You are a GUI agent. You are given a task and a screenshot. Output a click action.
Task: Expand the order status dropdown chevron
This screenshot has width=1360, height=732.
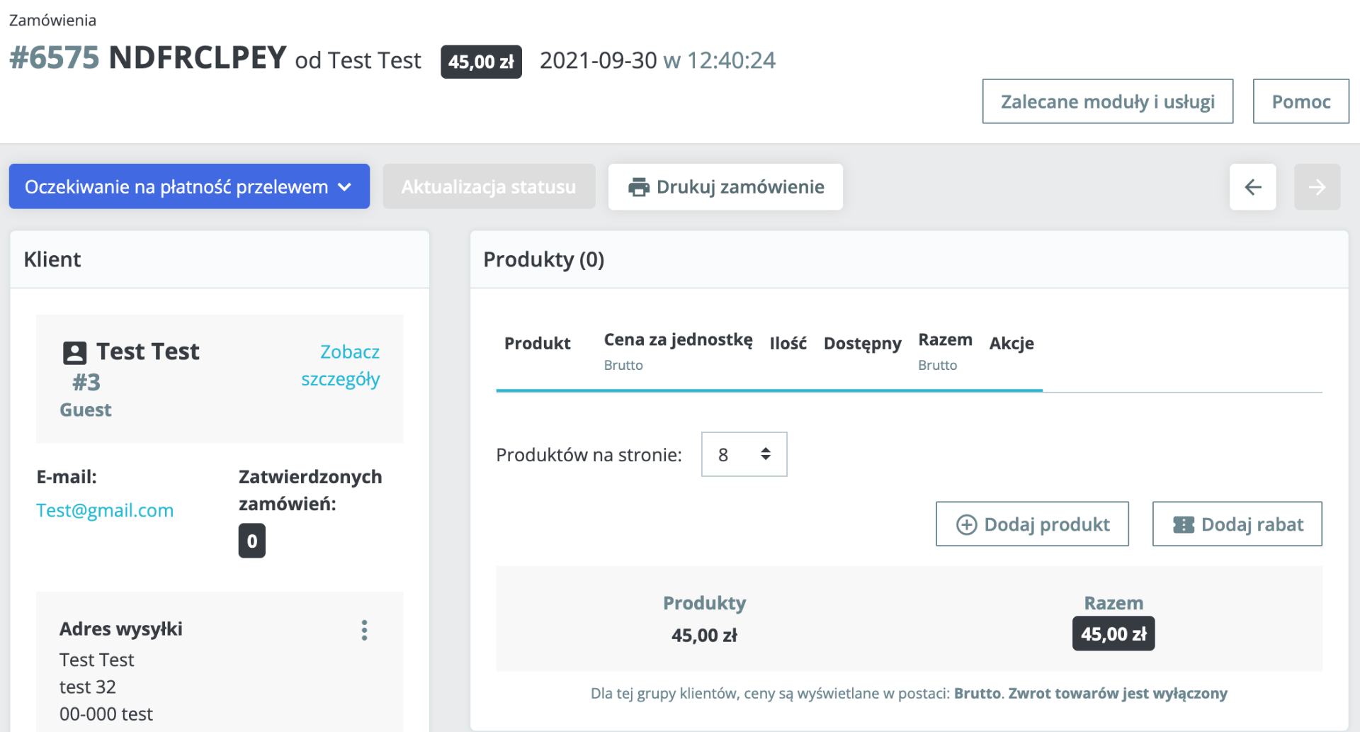point(345,187)
